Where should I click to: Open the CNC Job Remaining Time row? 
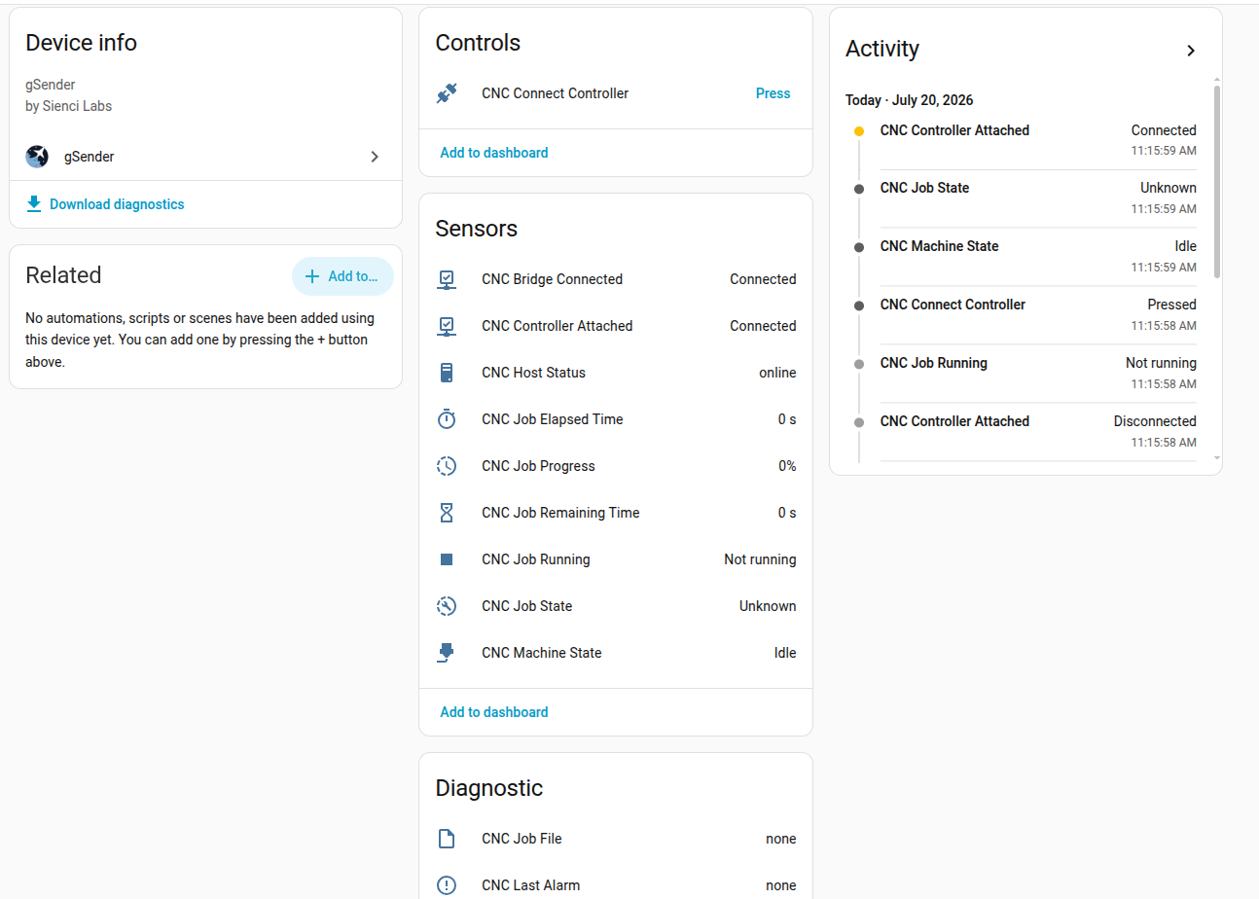(x=616, y=513)
